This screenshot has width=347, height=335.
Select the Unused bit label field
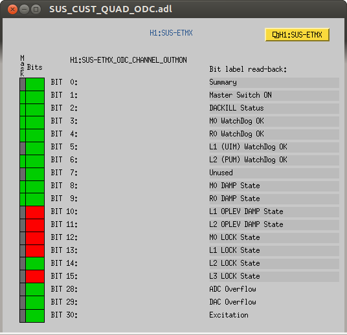click(x=274, y=173)
